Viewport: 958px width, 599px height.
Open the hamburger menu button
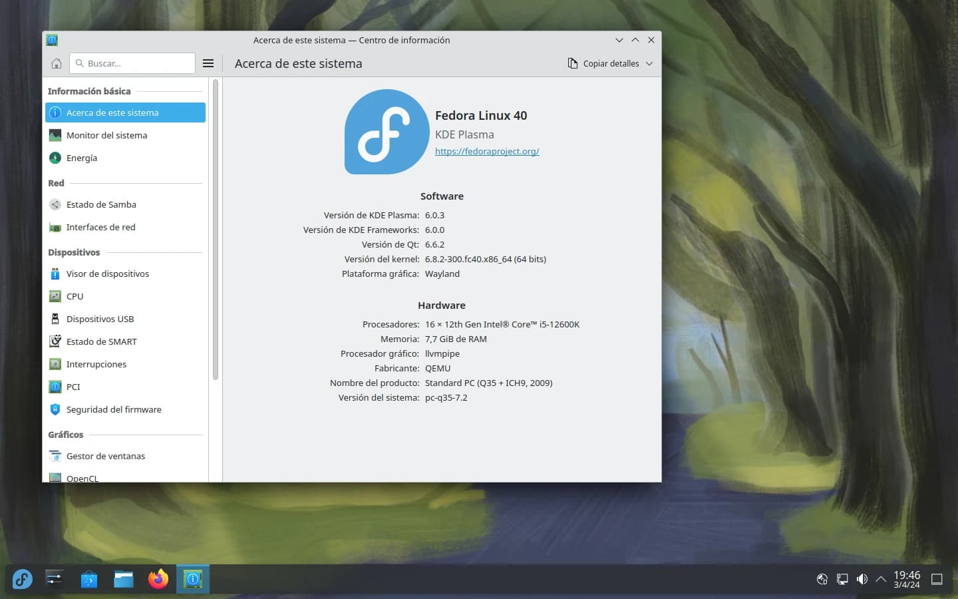[x=208, y=63]
